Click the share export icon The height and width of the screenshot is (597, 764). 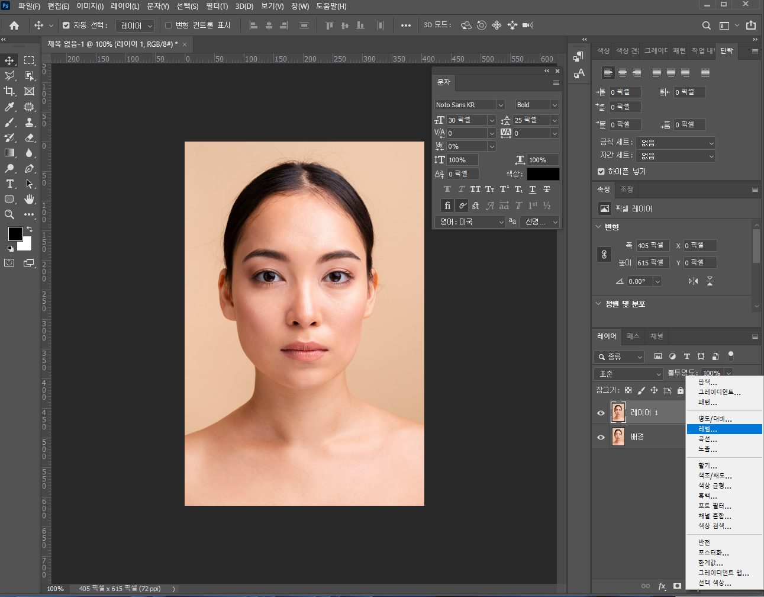coord(751,25)
